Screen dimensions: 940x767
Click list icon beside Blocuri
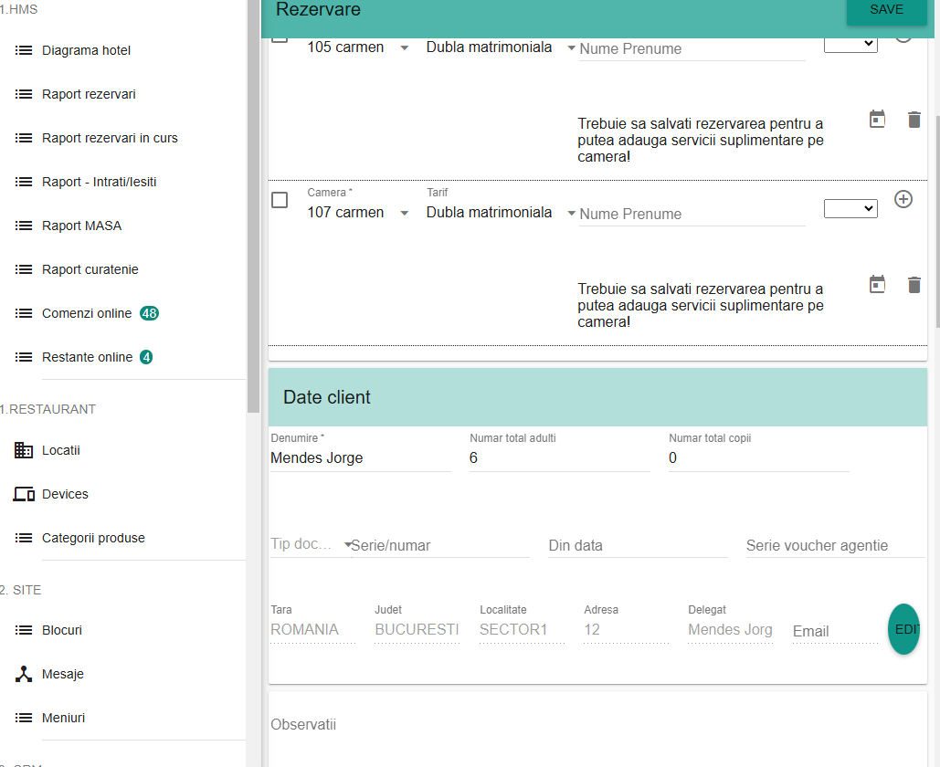coord(24,630)
